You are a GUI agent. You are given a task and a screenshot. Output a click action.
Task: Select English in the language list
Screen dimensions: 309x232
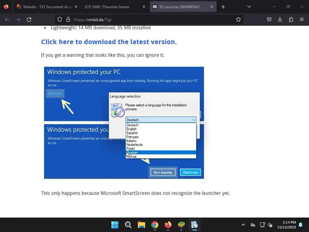coord(161,129)
